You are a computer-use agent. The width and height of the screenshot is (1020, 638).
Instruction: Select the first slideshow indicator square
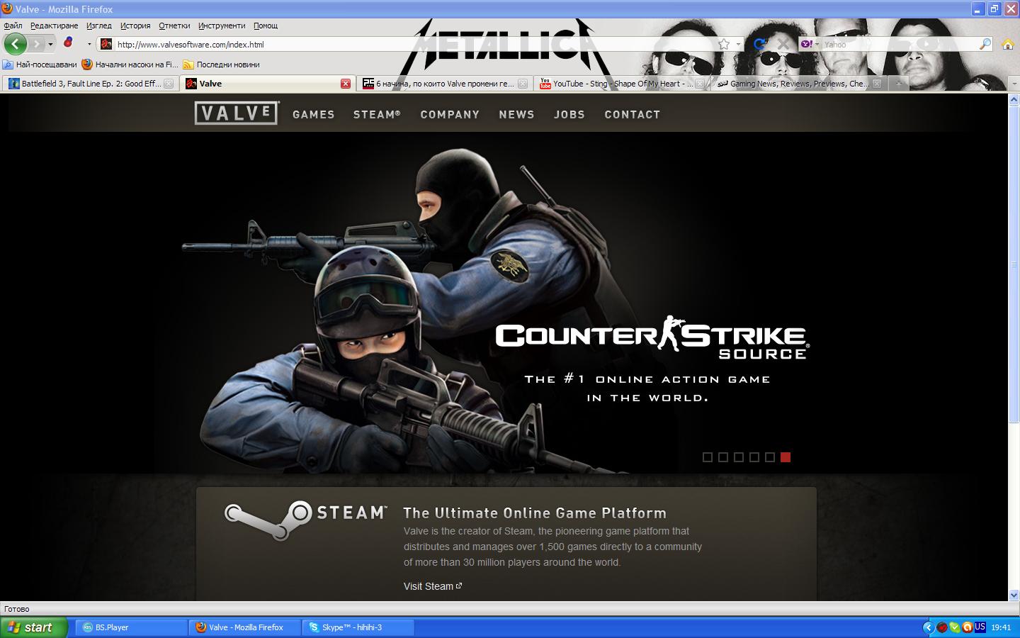[x=708, y=457]
